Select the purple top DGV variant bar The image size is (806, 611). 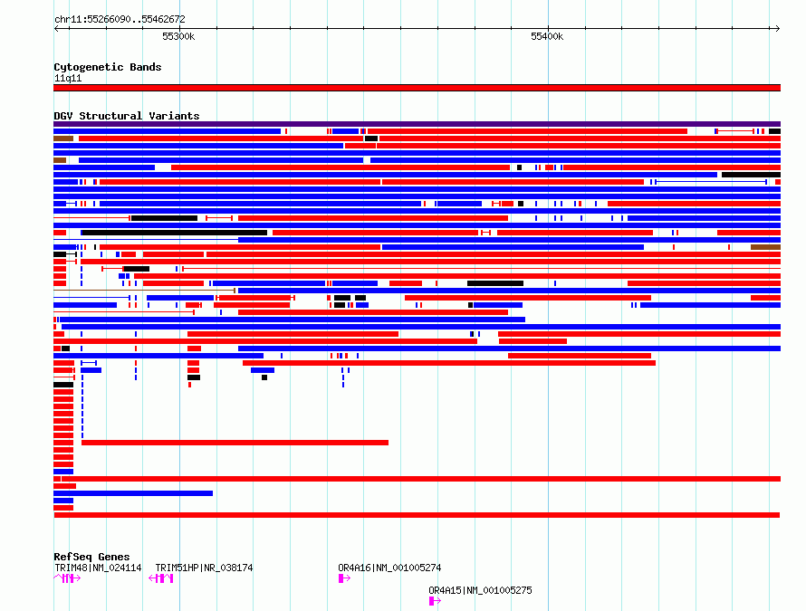[417, 124]
